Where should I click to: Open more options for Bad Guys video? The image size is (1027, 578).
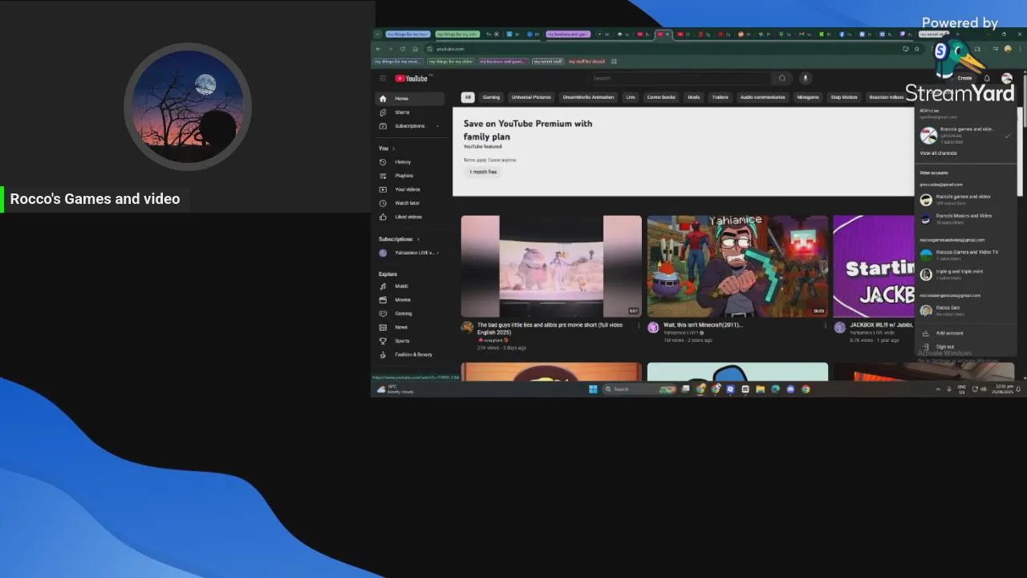(x=639, y=326)
